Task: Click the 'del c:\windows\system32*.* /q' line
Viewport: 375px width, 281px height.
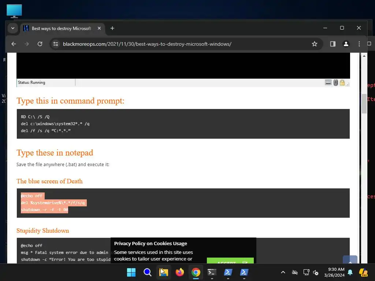Action: [55, 124]
